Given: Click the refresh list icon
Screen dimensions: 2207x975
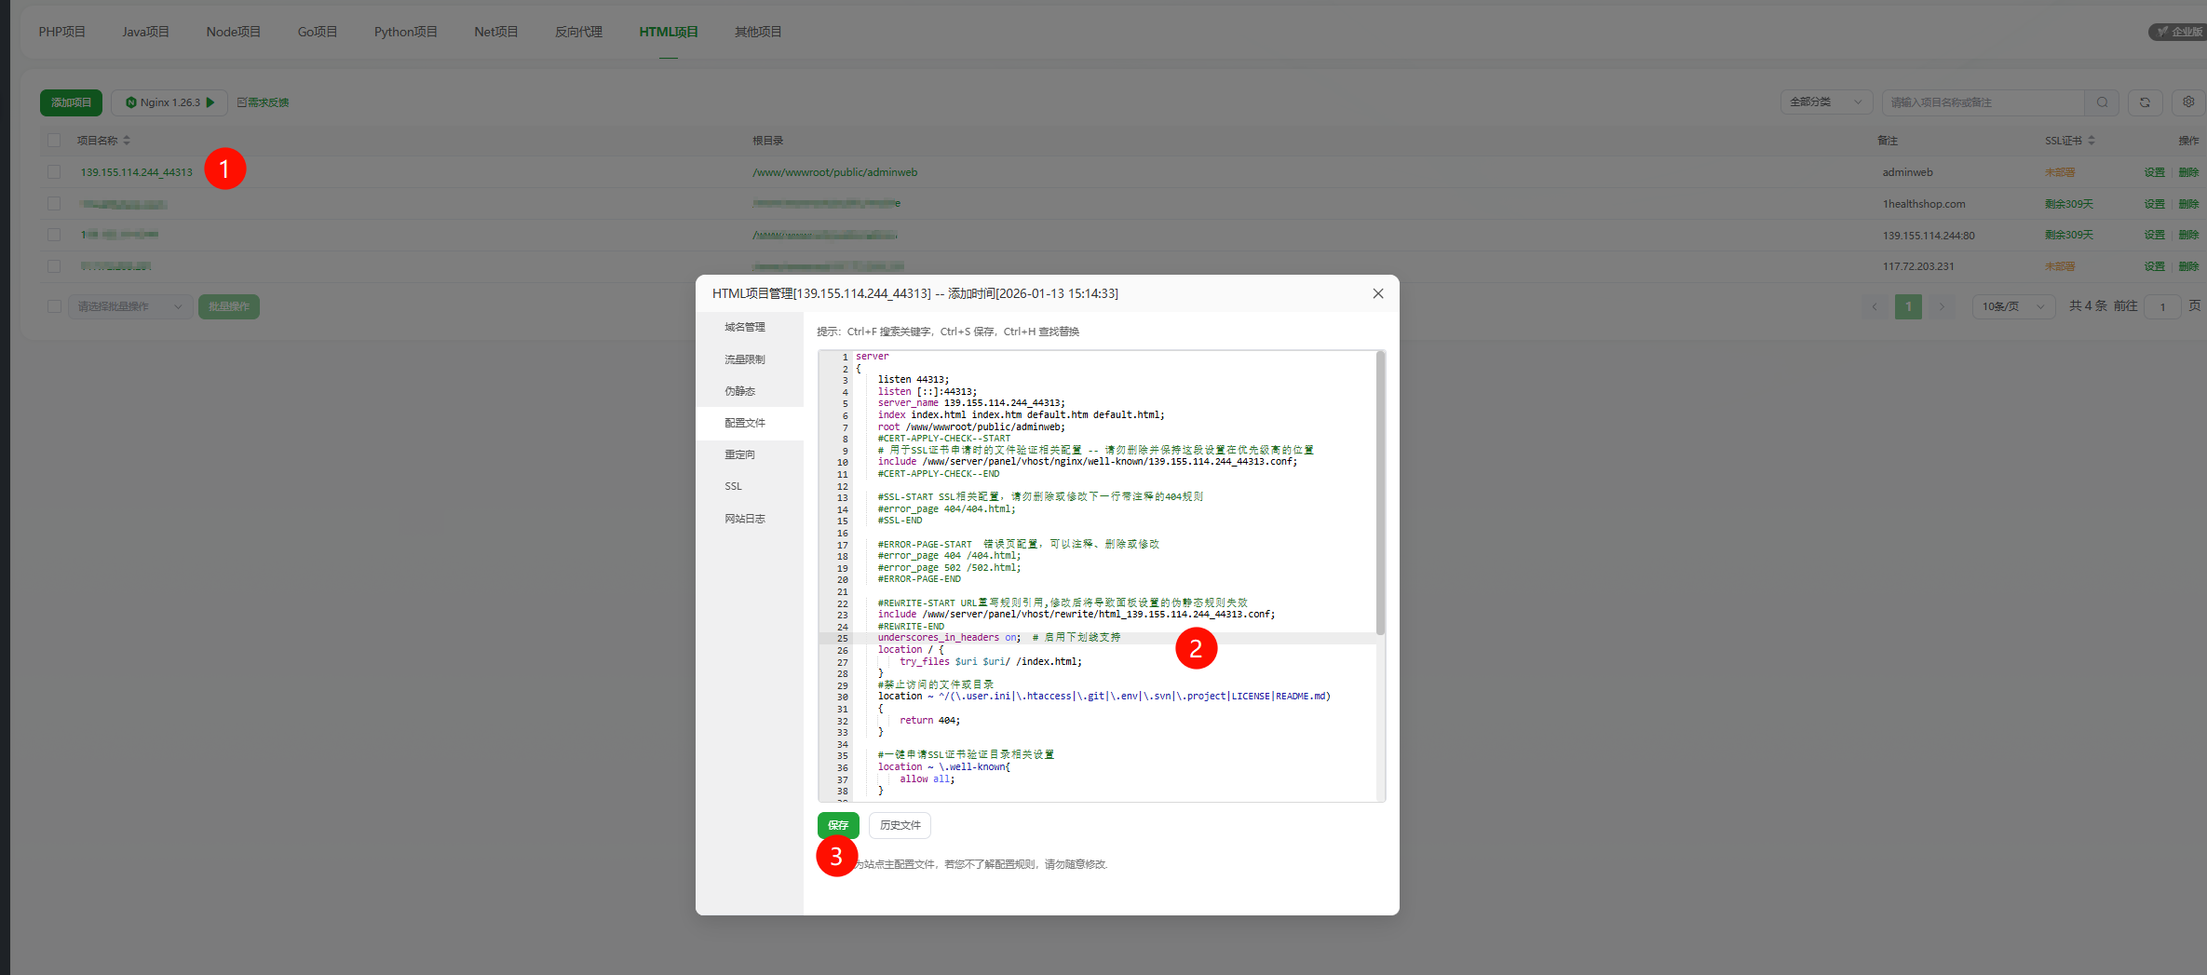Looking at the screenshot, I should pyautogui.click(x=2145, y=102).
